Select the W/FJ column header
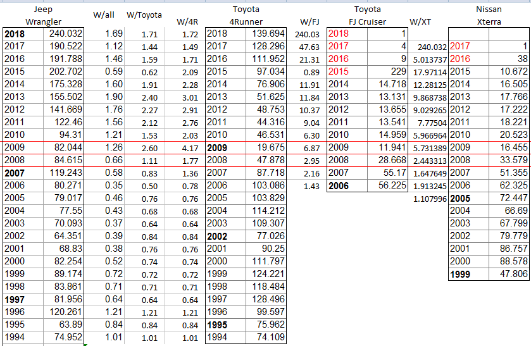 click(309, 22)
